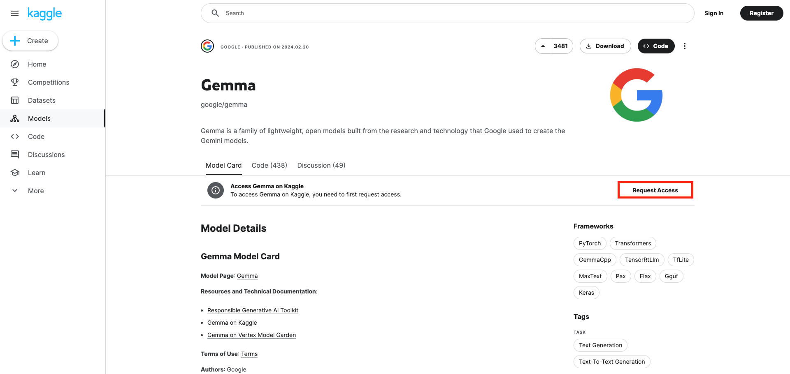Click the Text-To-Text Generation tag

click(x=612, y=362)
